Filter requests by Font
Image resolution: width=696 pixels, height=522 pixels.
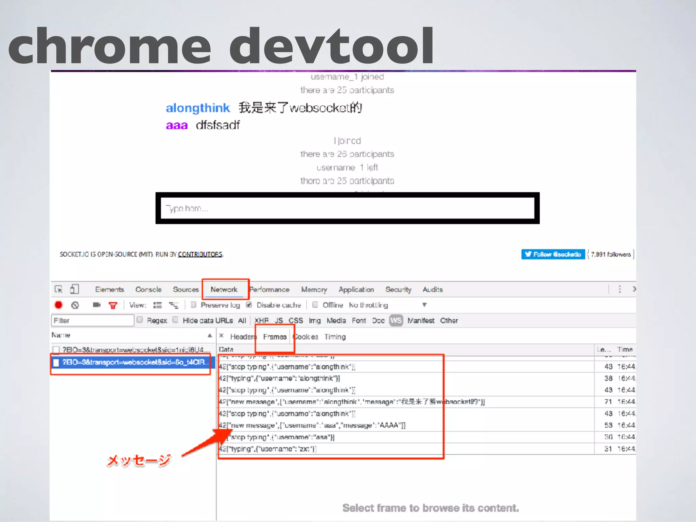[x=359, y=320]
